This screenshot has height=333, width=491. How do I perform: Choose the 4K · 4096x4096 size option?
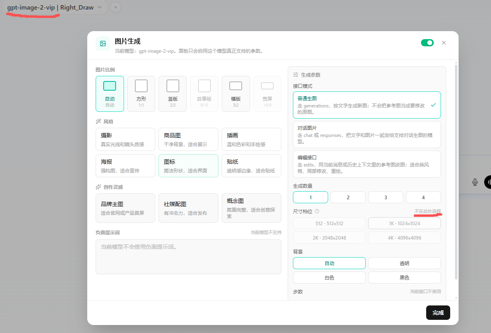point(405,238)
